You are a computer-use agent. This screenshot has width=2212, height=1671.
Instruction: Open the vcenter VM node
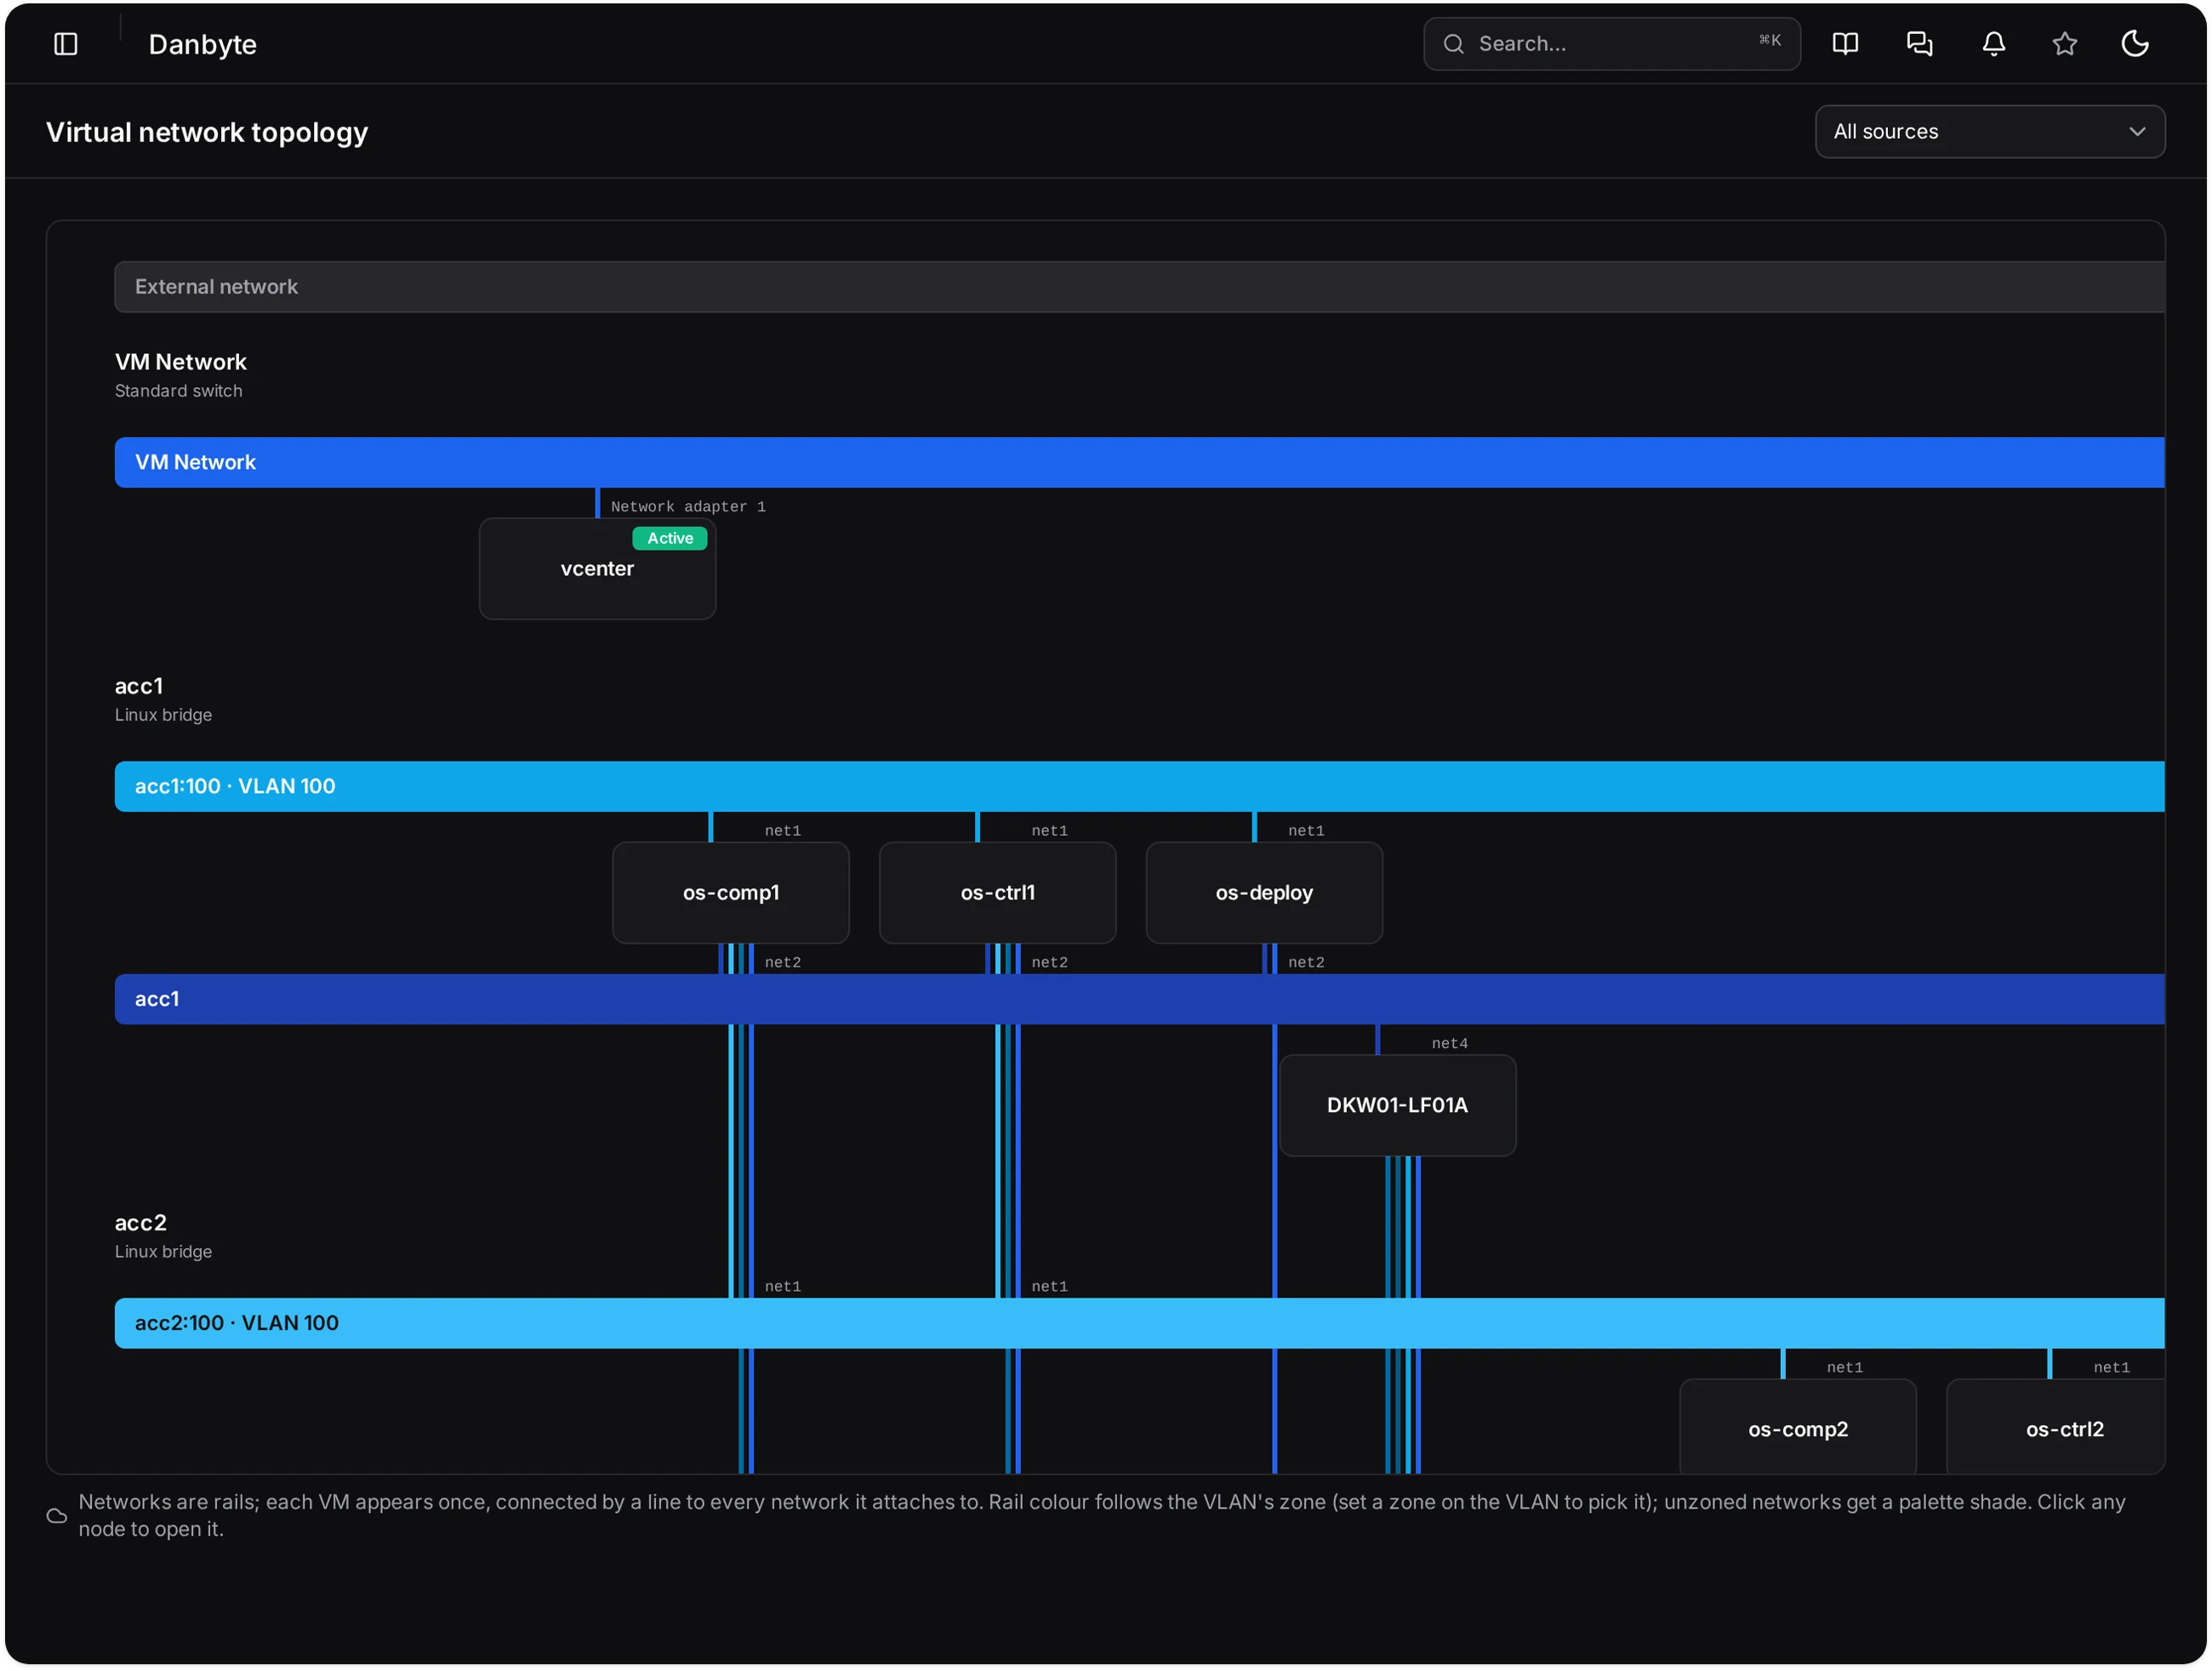click(597, 569)
